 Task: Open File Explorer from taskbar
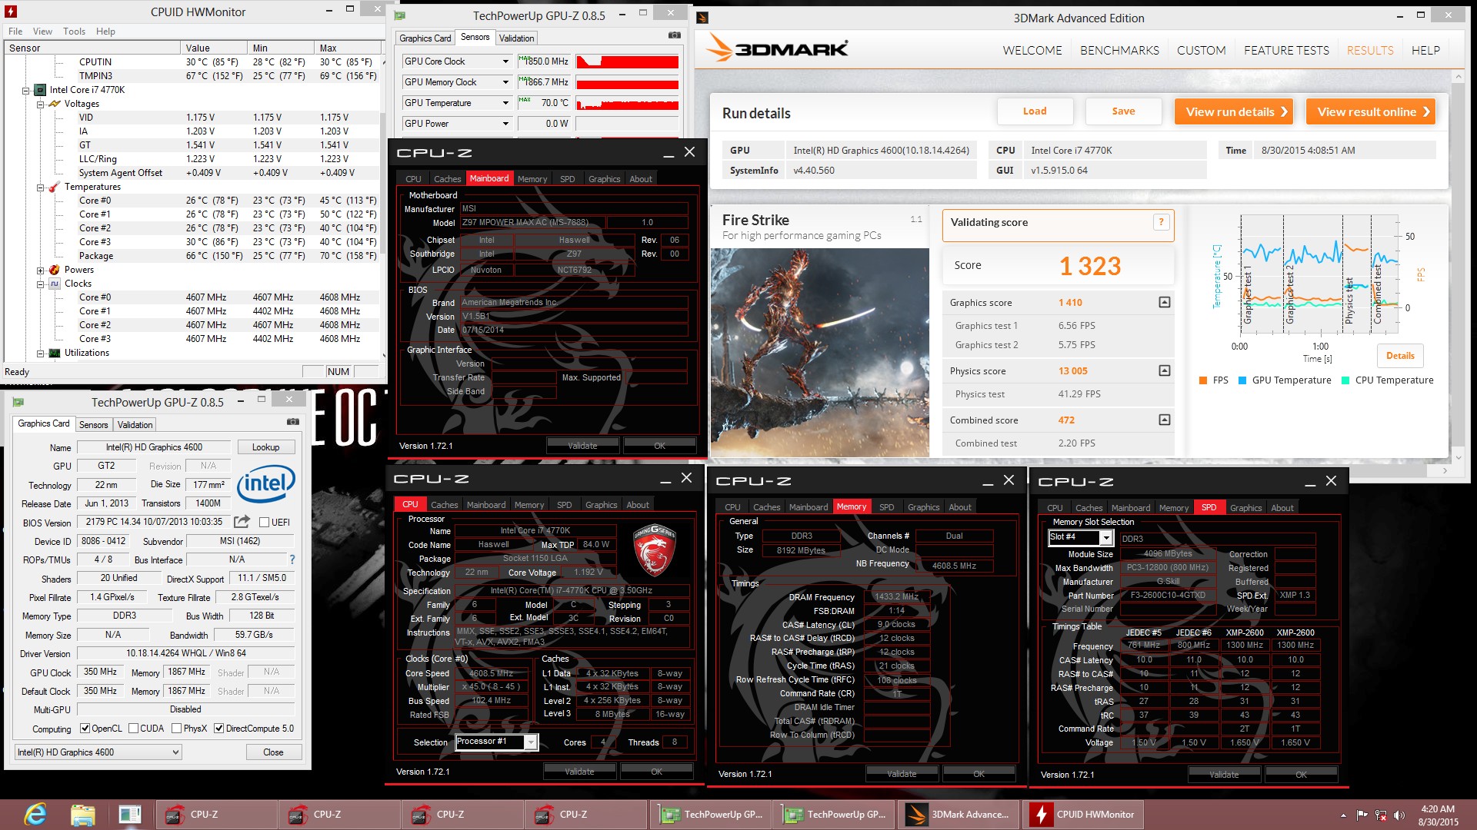[x=82, y=815]
